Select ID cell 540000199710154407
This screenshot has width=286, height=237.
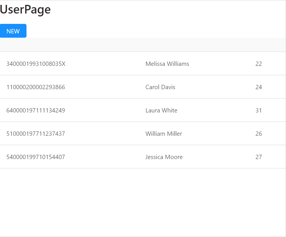[x=36, y=157]
